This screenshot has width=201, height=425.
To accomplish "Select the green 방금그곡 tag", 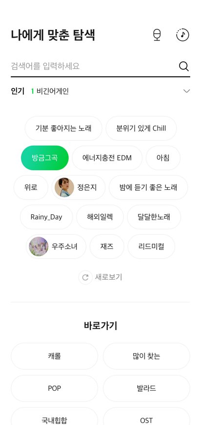I will click(x=45, y=158).
